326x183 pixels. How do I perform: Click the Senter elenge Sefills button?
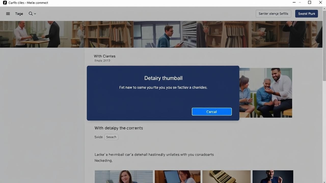pyautogui.click(x=273, y=14)
